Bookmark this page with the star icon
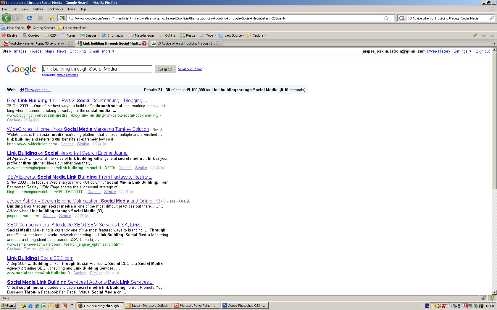Viewport: 497px width, 310px height. click(x=386, y=18)
